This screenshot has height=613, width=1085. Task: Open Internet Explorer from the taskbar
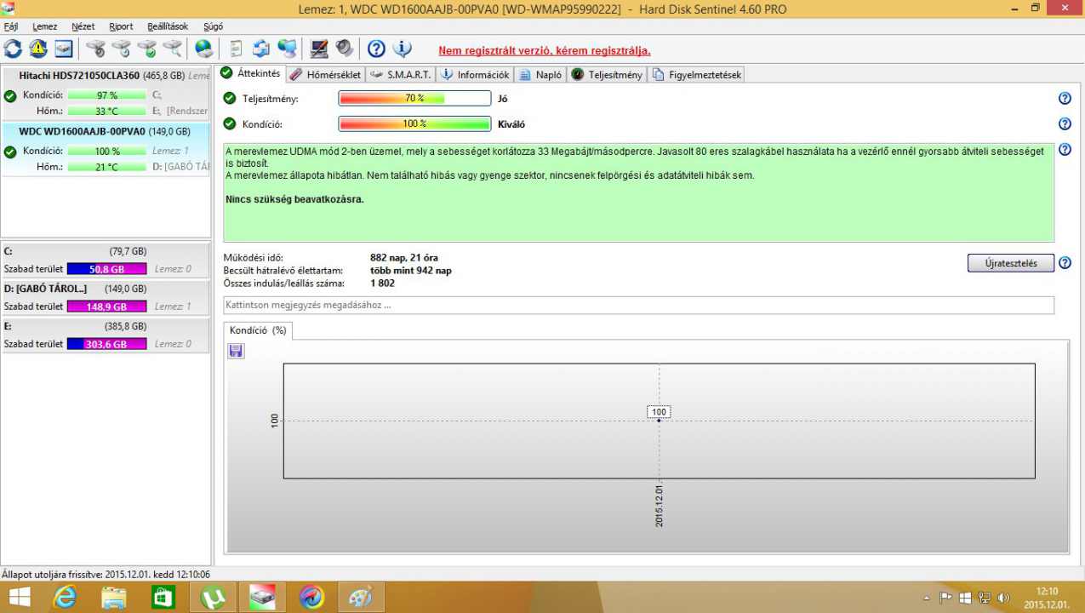tap(66, 598)
